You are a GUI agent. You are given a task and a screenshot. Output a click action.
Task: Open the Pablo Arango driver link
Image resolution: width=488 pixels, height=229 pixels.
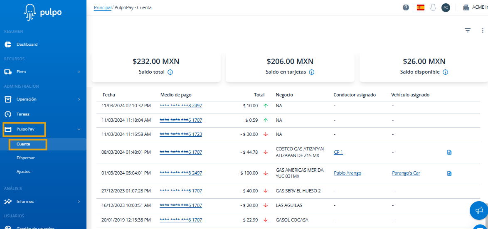coord(347,173)
